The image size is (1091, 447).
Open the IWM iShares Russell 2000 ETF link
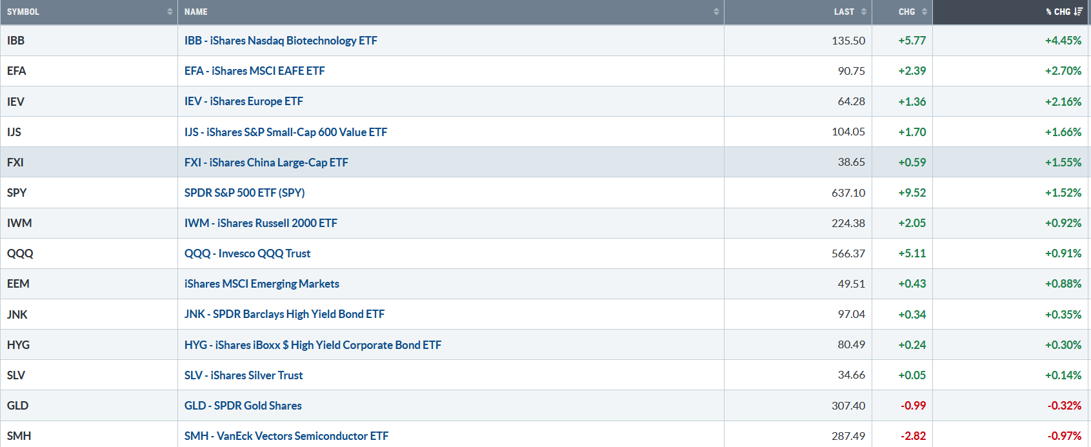click(x=261, y=223)
